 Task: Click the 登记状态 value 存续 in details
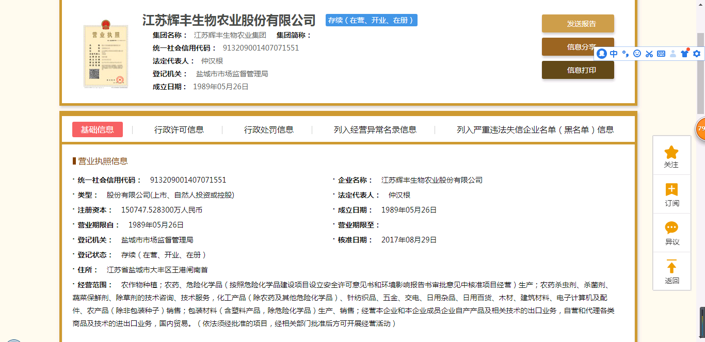164,255
